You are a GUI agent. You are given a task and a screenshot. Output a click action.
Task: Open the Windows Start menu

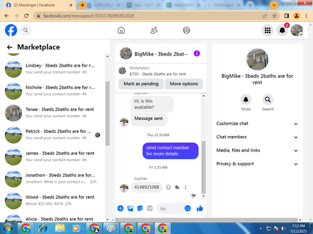8,228
